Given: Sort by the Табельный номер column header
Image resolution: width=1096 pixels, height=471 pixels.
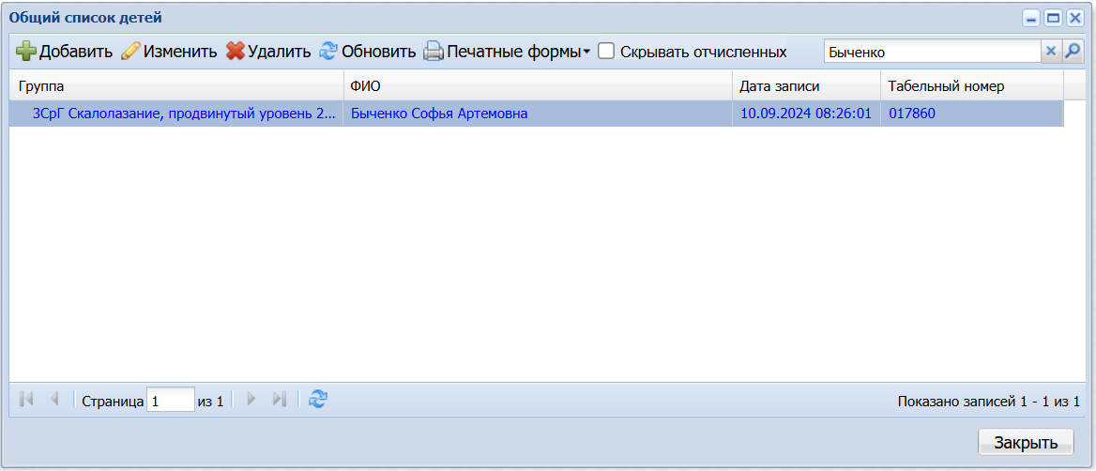Looking at the screenshot, I should coord(972,86).
